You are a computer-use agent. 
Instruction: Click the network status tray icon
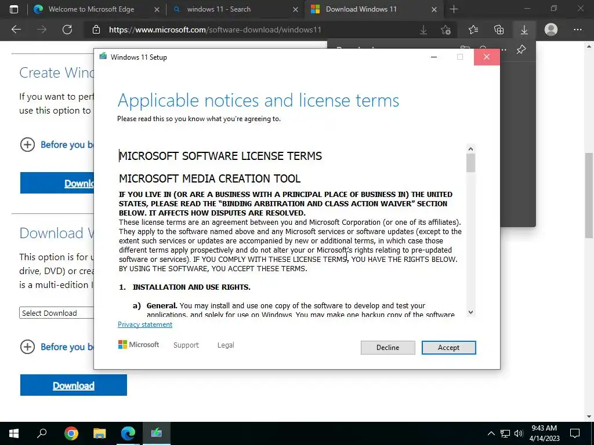click(x=505, y=433)
